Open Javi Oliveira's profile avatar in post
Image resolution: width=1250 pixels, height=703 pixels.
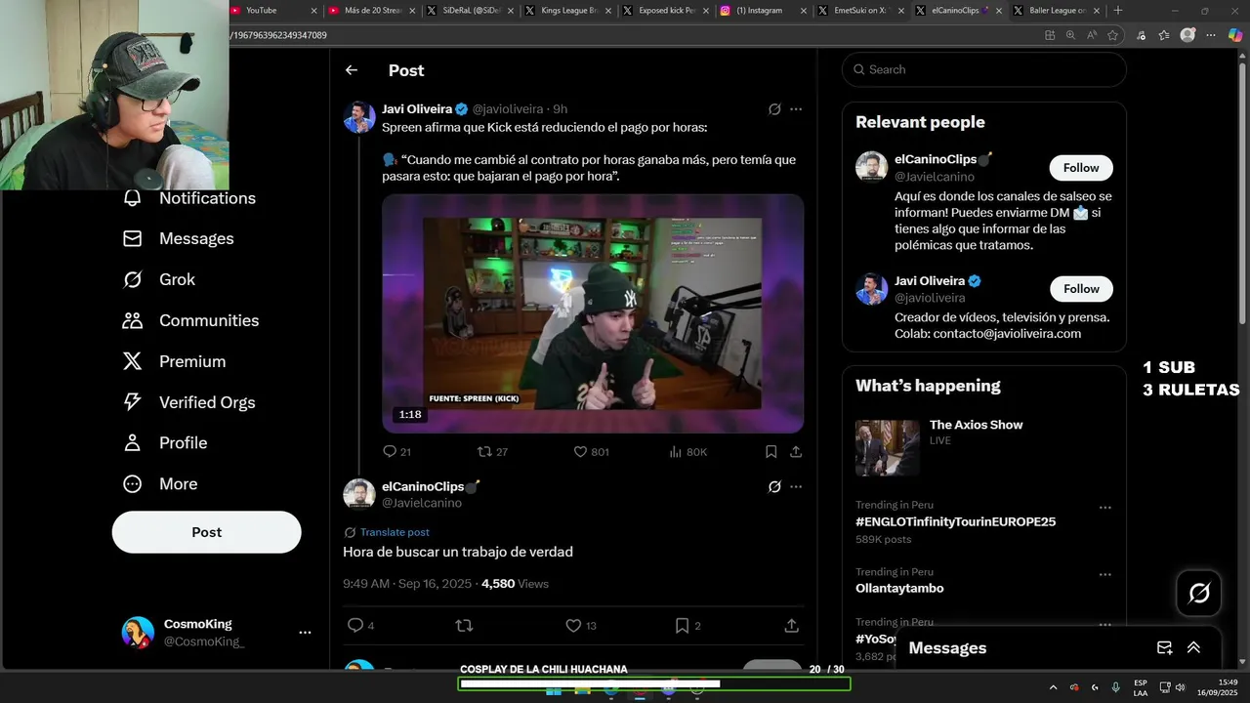[359, 117]
